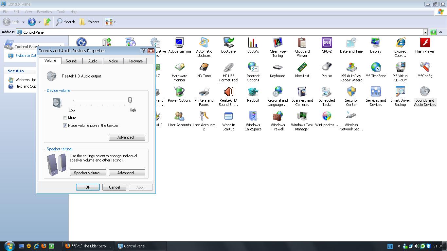
Task: Open Windows Task Manager icon
Action: (302, 121)
